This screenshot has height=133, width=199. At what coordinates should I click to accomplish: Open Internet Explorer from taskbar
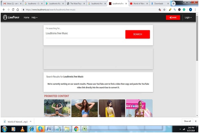tap(32, 129)
